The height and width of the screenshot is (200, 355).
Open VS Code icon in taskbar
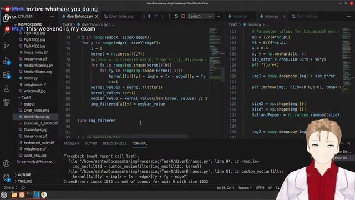(x=37, y=194)
